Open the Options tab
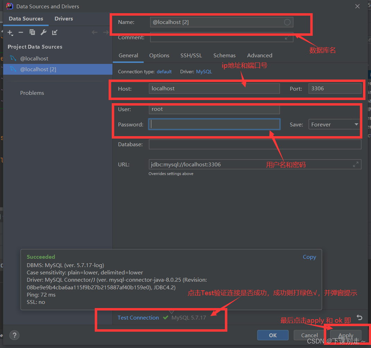The width and height of the screenshot is (371, 348). point(159,56)
